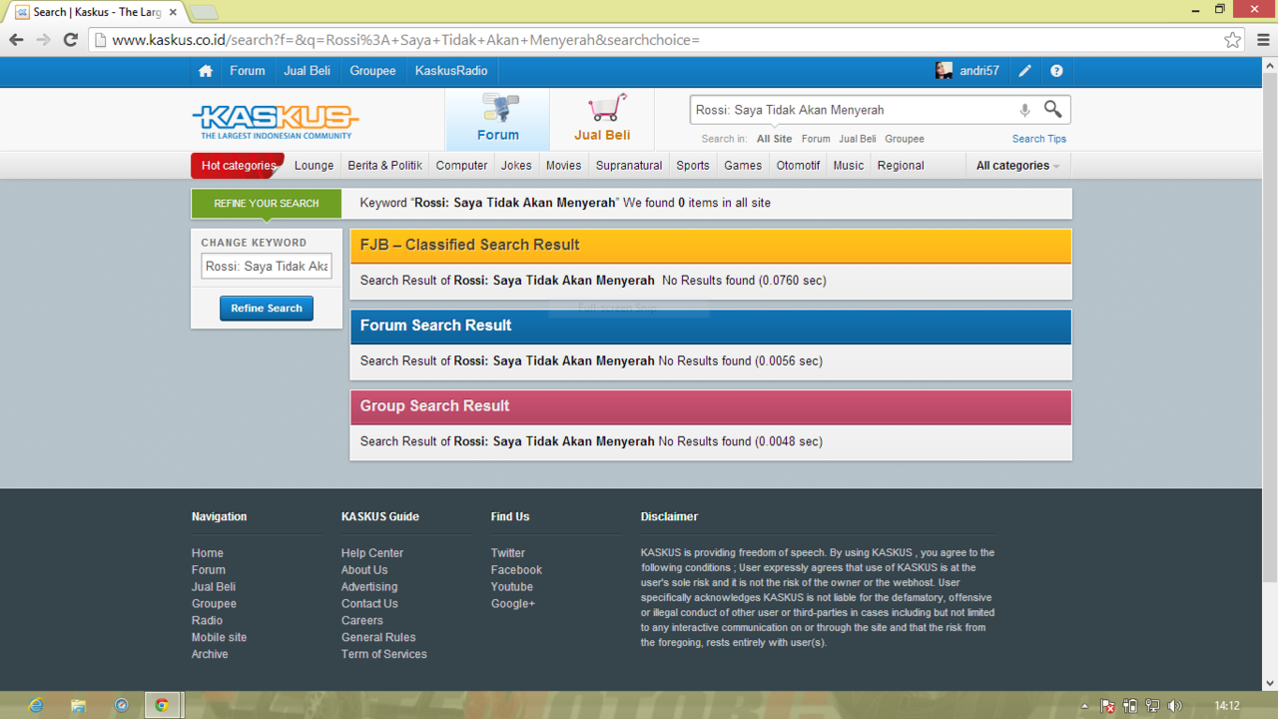
Task: Open Contact Us footer link
Action: (369, 604)
